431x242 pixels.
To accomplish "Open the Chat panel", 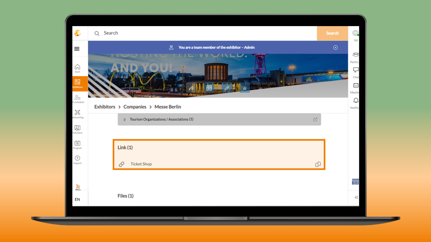I will tap(356, 72).
